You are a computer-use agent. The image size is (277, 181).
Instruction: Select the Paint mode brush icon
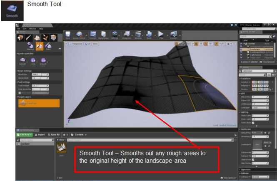coord(29,37)
